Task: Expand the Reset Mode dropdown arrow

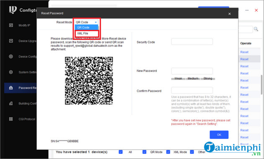Action: pos(96,22)
